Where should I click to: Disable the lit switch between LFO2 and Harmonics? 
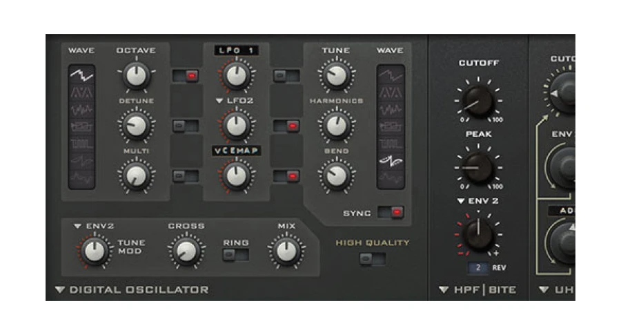coord(286,126)
